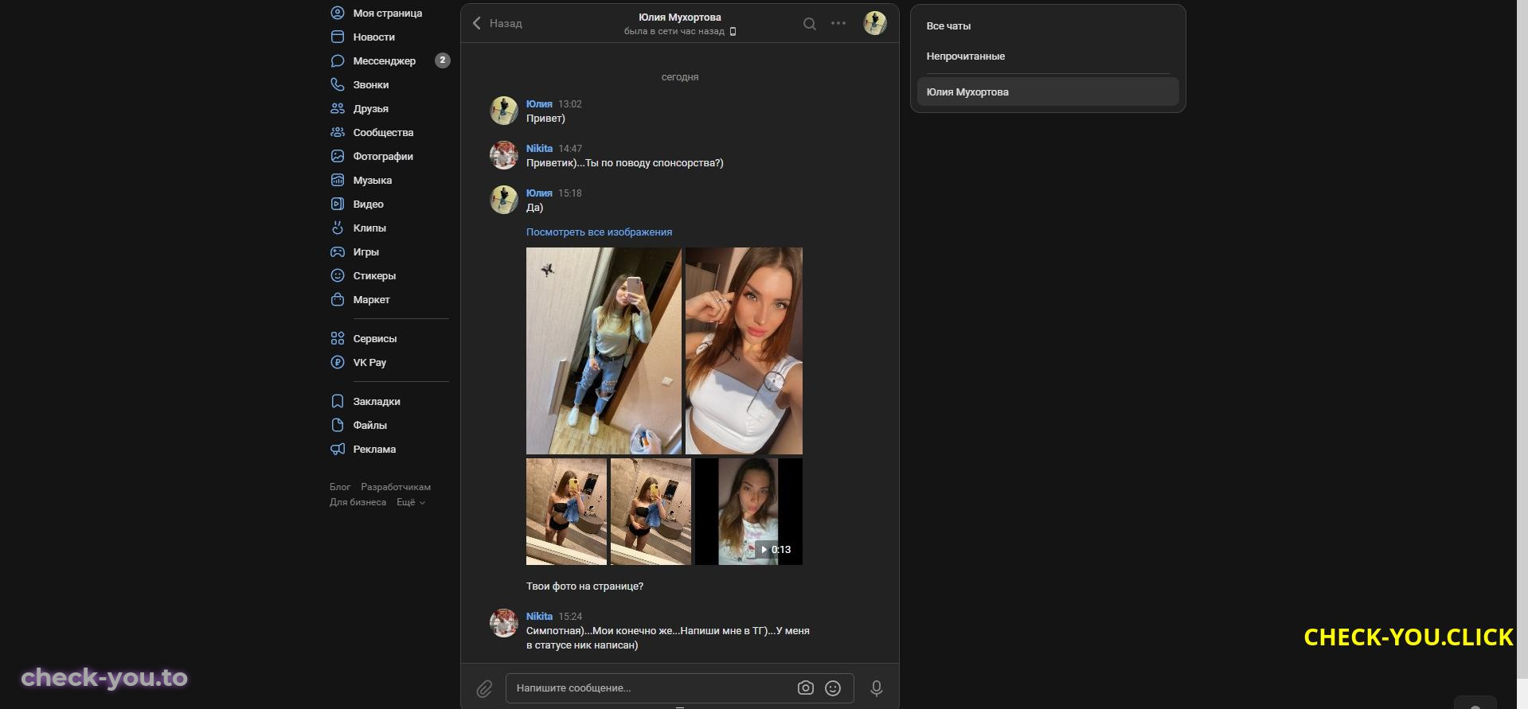
Task: Open the Звонки phone icon
Action: (338, 84)
